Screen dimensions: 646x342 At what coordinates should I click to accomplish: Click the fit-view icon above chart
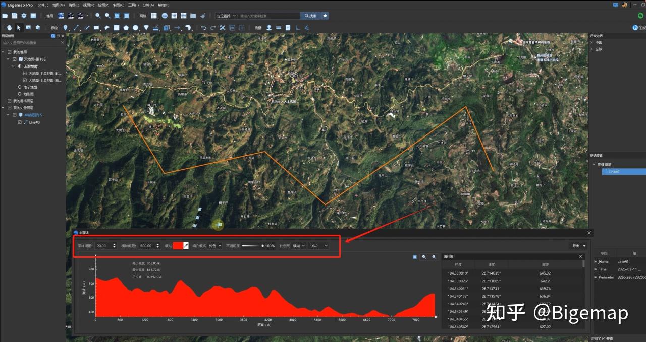pyautogui.click(x=415, y=257)
